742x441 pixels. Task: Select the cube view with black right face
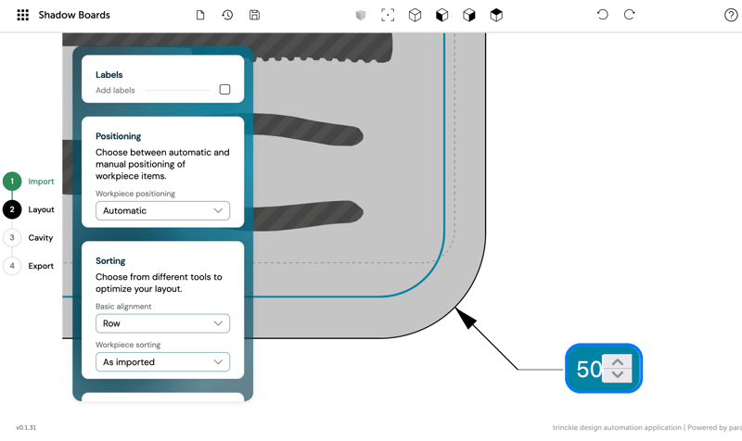pyautogui.click(x=469, y=15)
